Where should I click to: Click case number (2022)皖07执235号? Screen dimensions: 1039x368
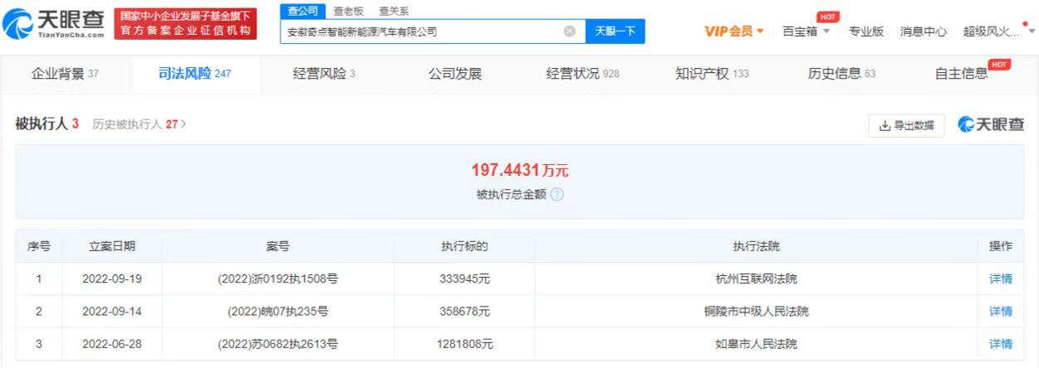pyautogui.click(x=278, y=312)
